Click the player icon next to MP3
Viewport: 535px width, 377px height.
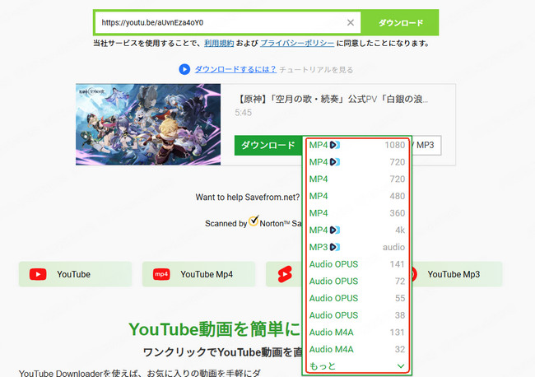tap(335, 247)
